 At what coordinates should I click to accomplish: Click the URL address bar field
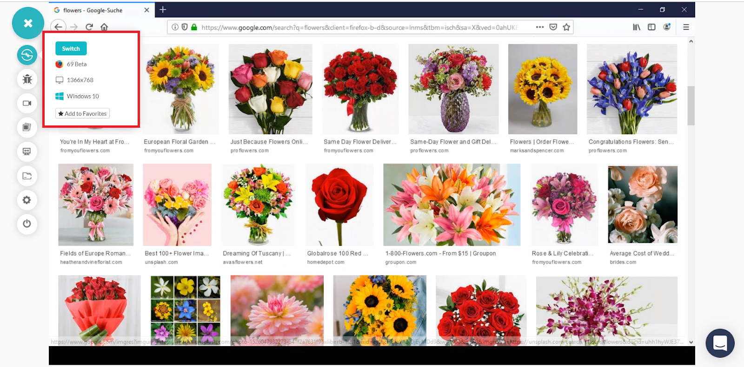(358, 27)
